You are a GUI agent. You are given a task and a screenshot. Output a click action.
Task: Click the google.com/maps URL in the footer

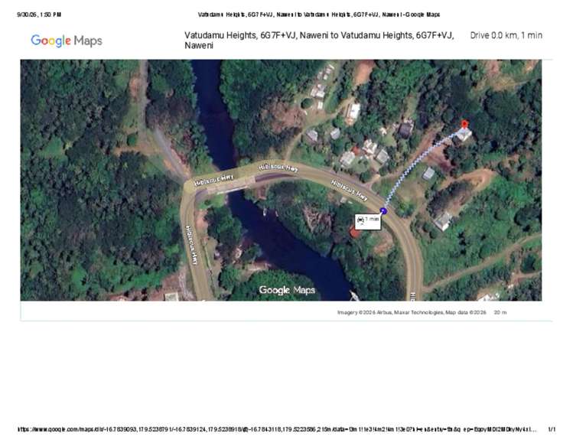277,429
